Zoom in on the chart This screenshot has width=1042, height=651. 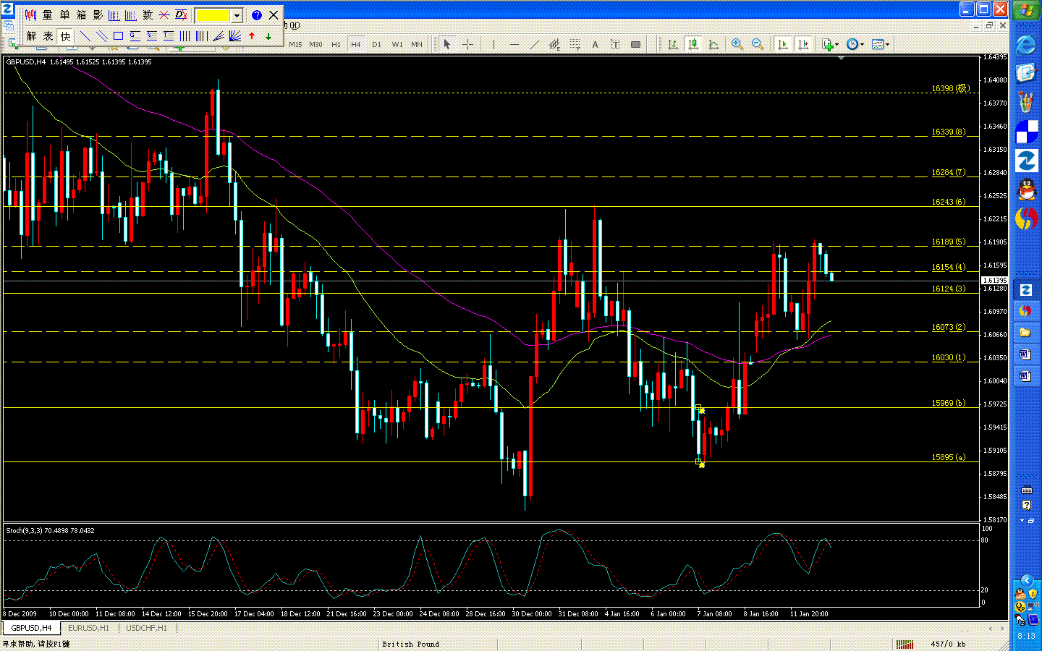tap(737, 45)
